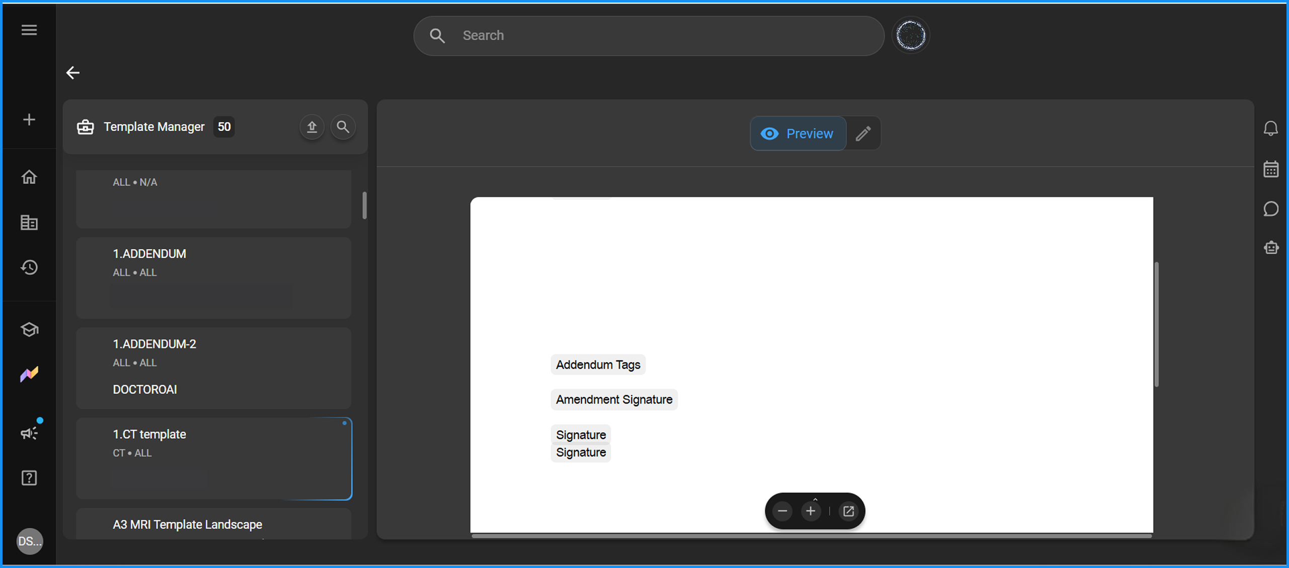Open the robot assistant icon
This screenshot has width=1289, height=568.
(1271, 248)
